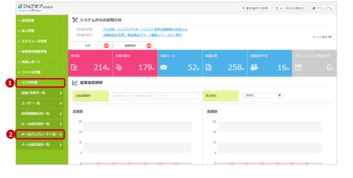The height and width of the screenshot is (178, 353).
Task: Open the 表示単位 週単位 dropdown
Action: coord(263,96)
